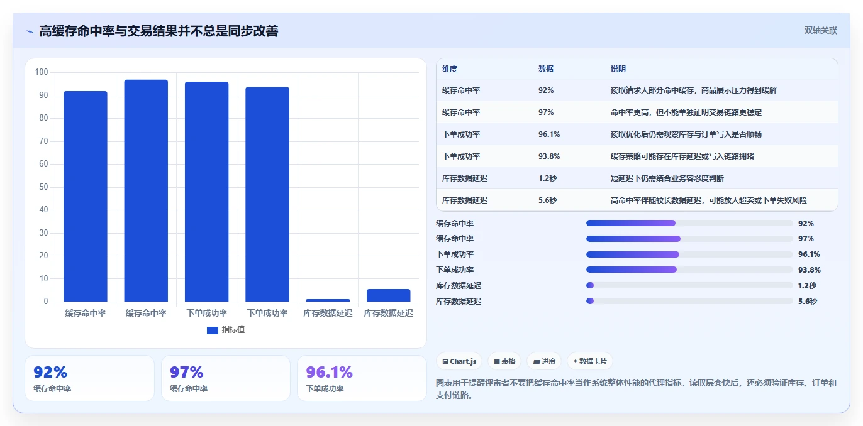Click the Chart.js tag chip

coord(459,361)
